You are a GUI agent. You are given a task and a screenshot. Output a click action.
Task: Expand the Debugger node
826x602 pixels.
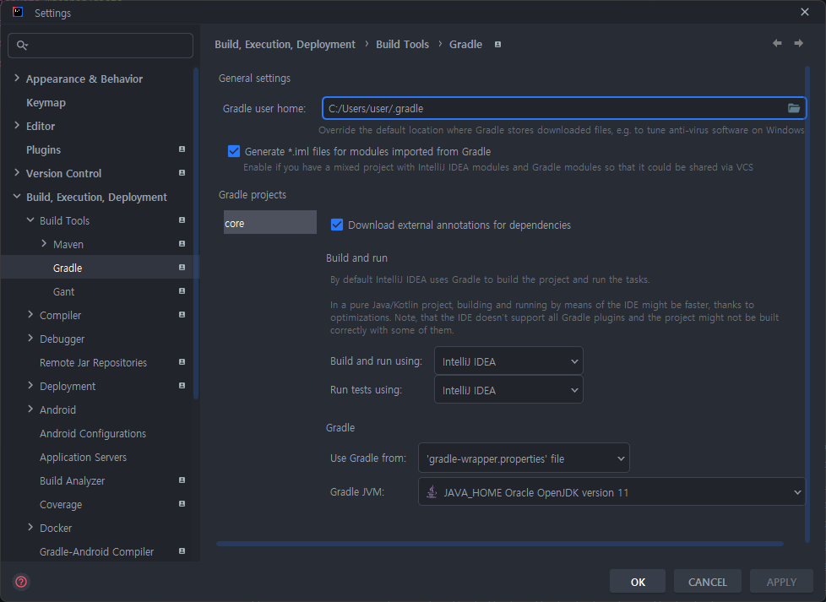tap(30, 338)
